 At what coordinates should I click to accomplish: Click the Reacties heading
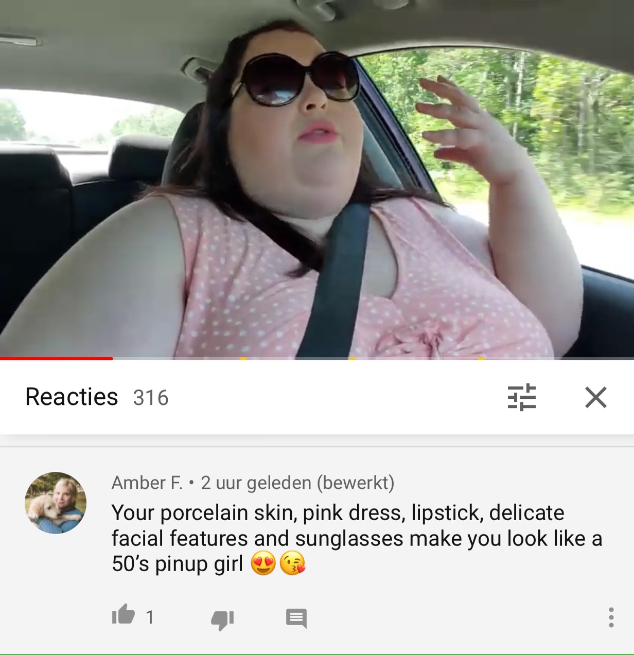coord(72,397)
